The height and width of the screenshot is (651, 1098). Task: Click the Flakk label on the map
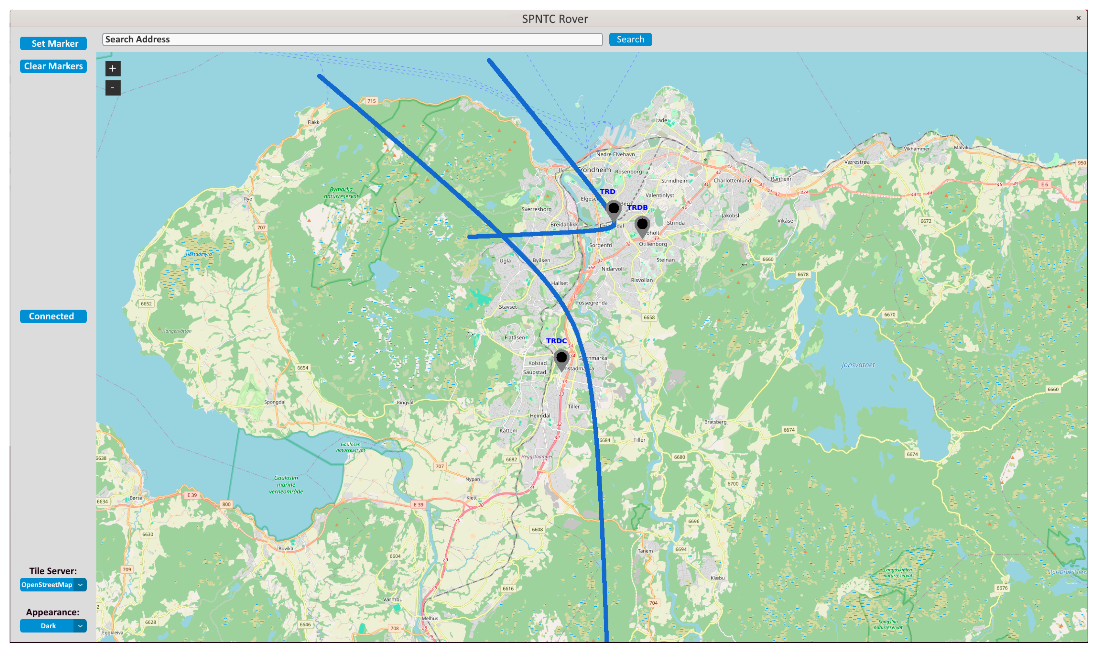(x=314, y=122)
